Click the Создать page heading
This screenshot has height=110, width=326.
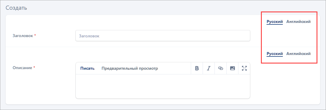click(16, 8)
